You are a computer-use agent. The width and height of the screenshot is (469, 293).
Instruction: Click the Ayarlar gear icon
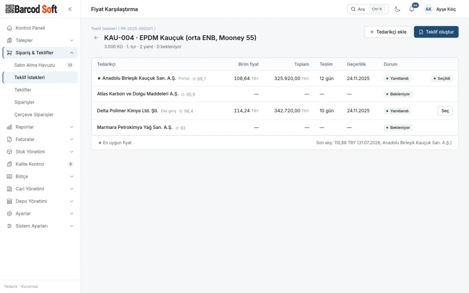click(x=10, y=213)
